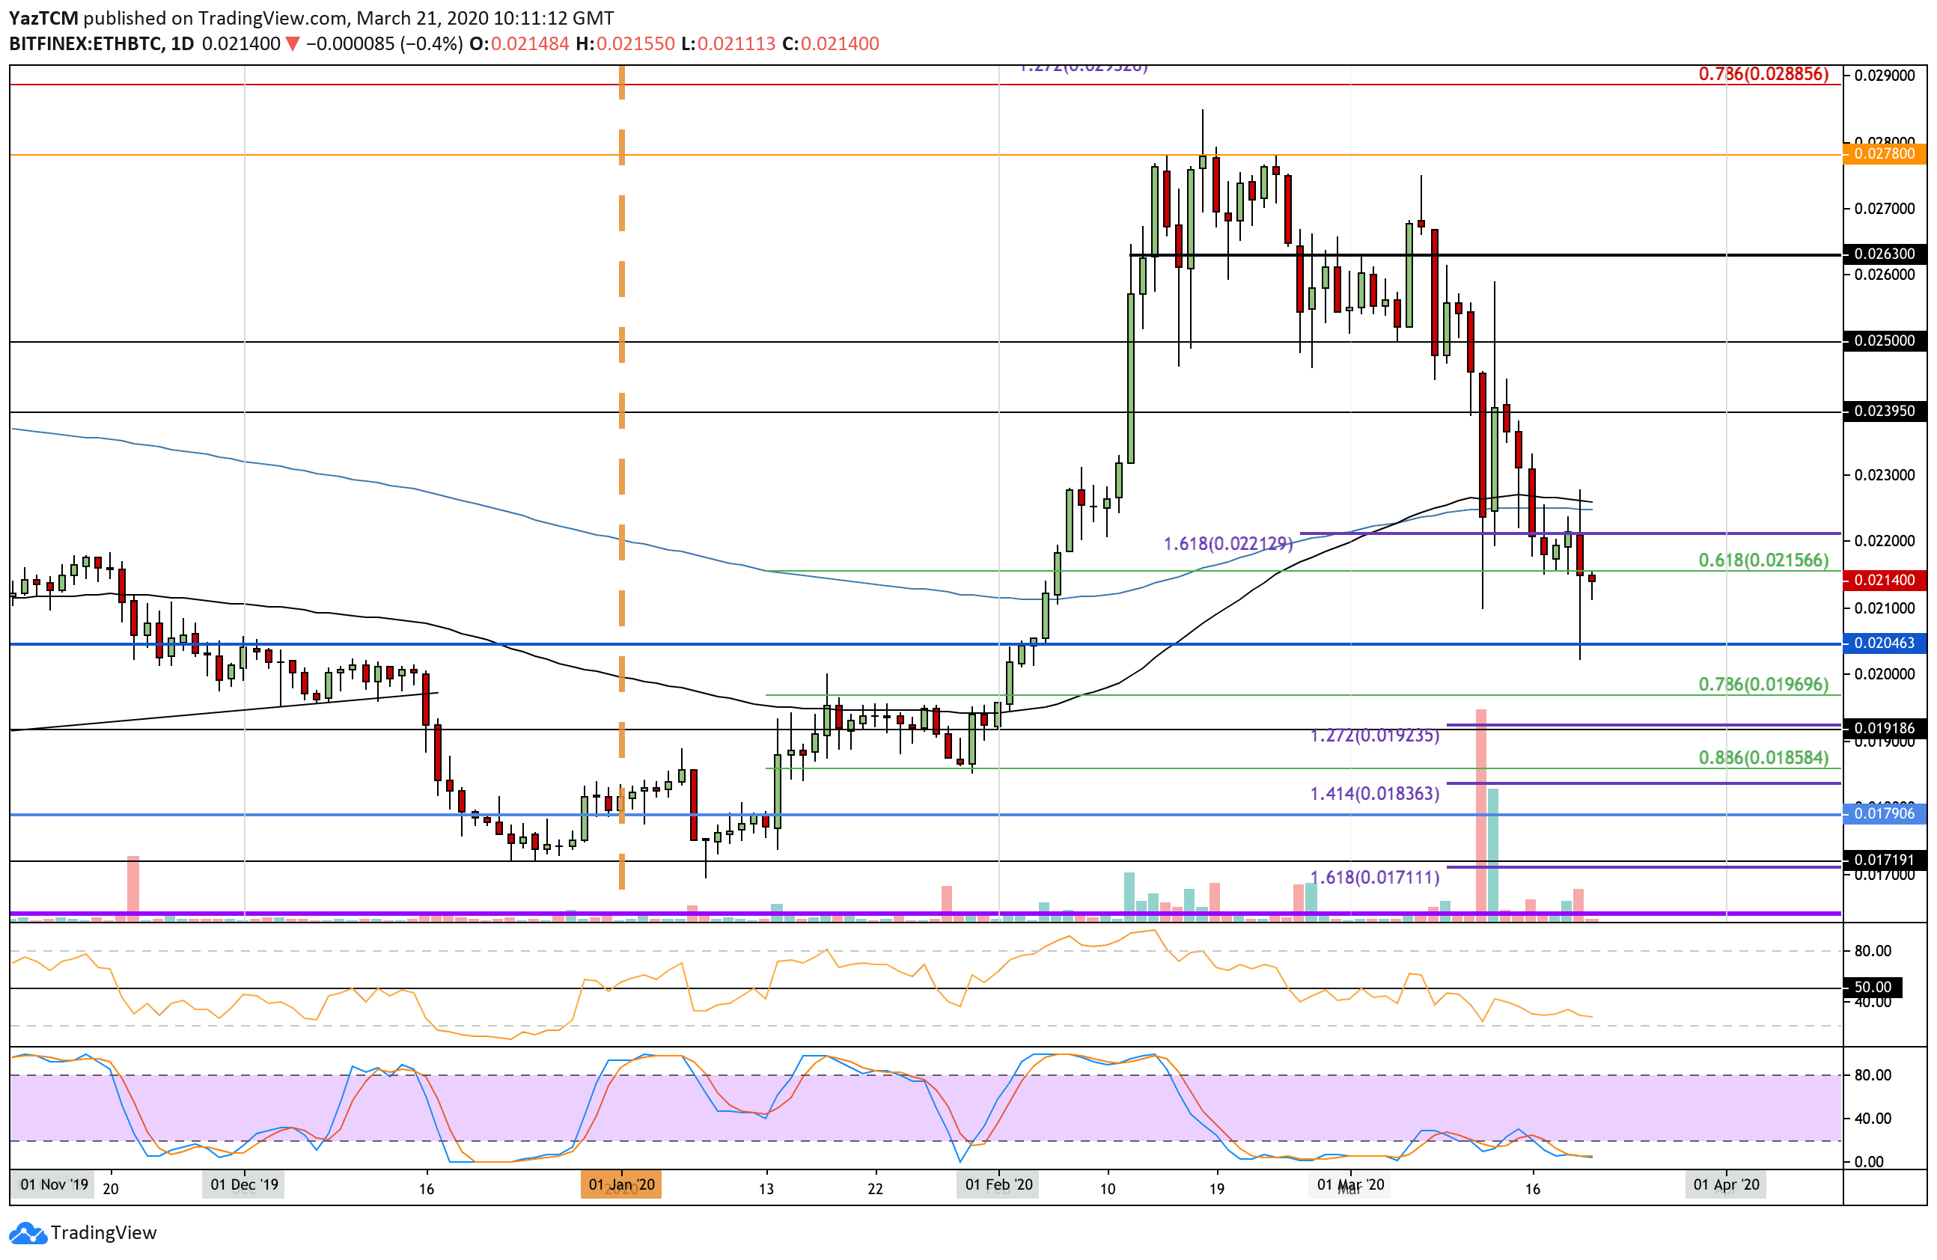1937x1260 pixels.
Task: Select the red 0.786(0.028856) retracement label
Action: (x=1763, y=74)
